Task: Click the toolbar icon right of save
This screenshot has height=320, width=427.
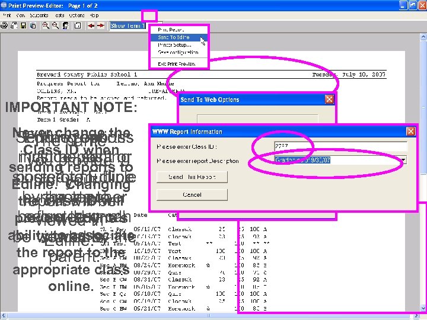Action: tap(33, 25)
